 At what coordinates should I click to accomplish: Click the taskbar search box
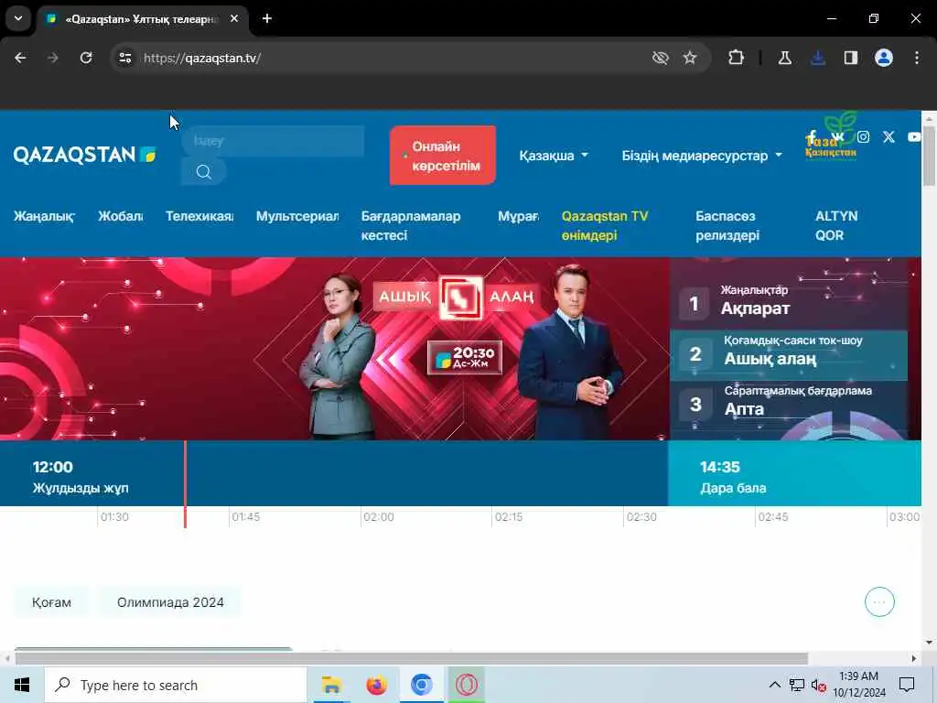tap(176, 685)
